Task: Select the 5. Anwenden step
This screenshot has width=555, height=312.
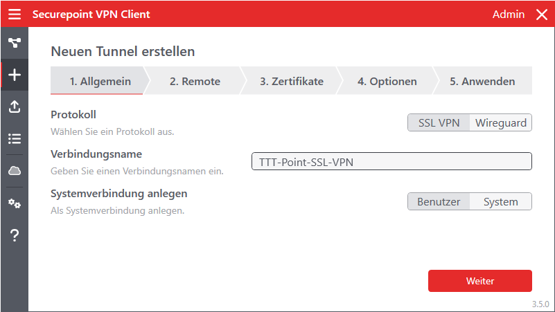Action: pyautogui.click(x=482, y=81)
